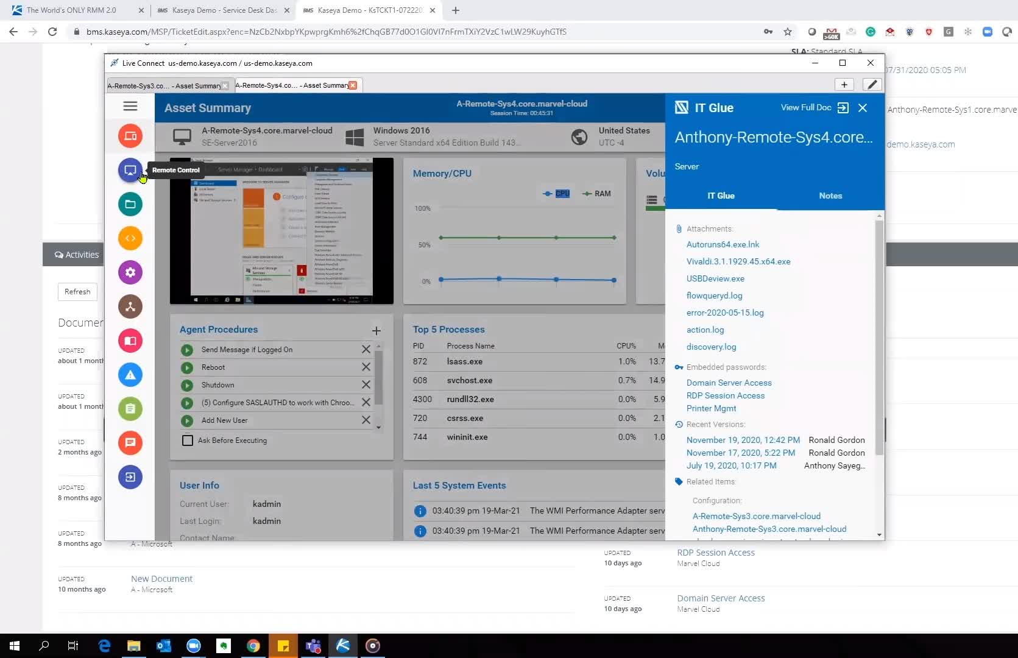The height and width of the screenshot is (658, 1018).
Task: Open Windows Start menu
Action: tap(15, 646)
